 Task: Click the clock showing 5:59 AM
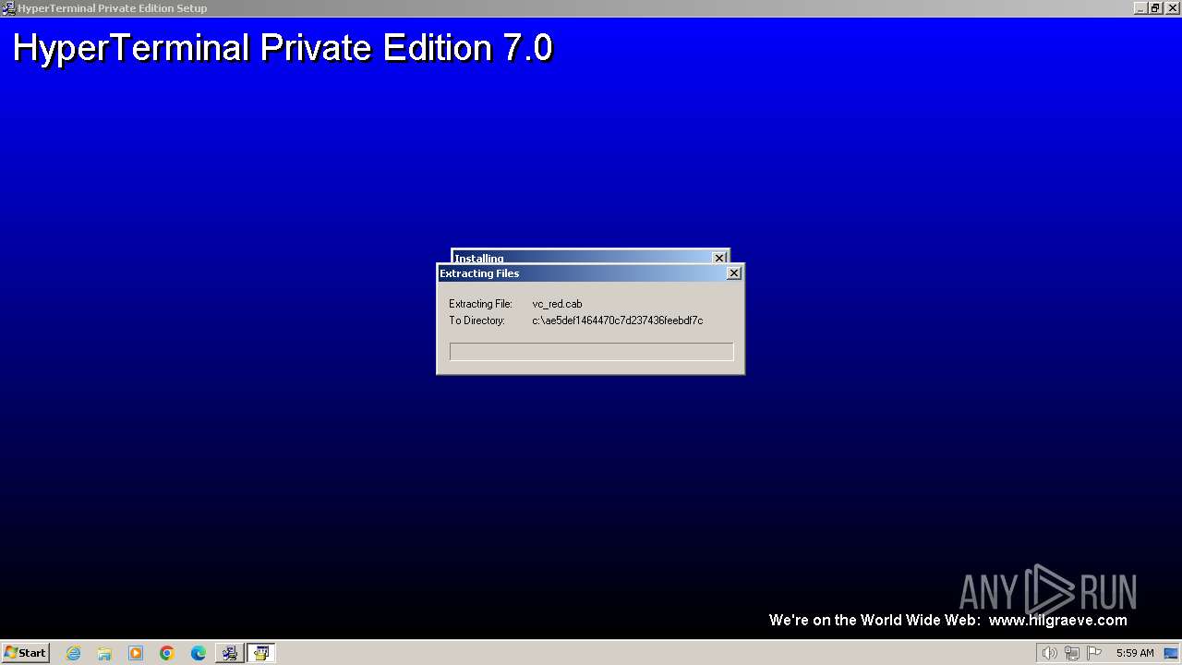[x=1135, y=653]
